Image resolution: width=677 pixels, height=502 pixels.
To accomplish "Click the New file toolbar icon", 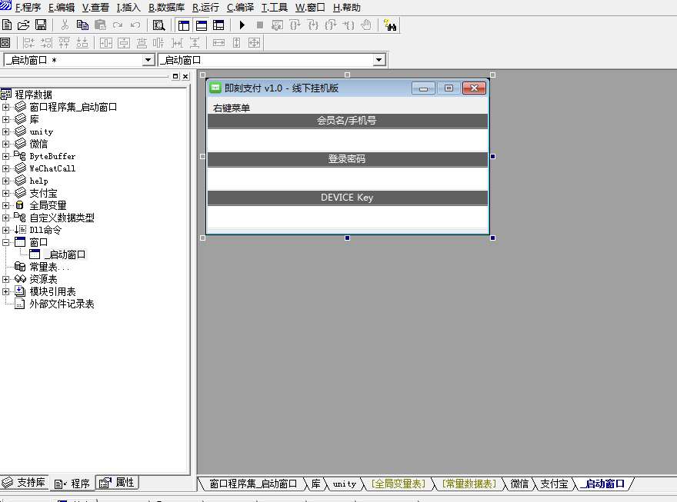I will coord(7,25).
